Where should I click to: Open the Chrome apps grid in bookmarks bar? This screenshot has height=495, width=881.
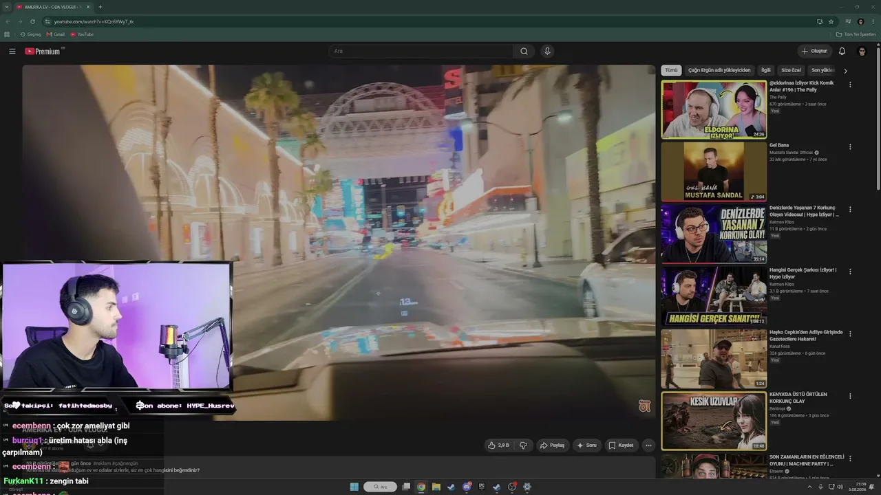pos(7,34)
